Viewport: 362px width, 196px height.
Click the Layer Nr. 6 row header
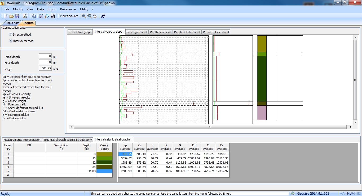[x=8, y=175]
